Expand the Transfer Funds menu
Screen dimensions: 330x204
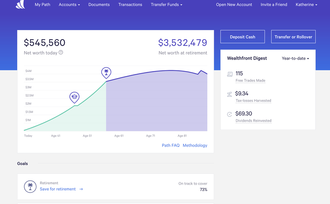(167, 5)
